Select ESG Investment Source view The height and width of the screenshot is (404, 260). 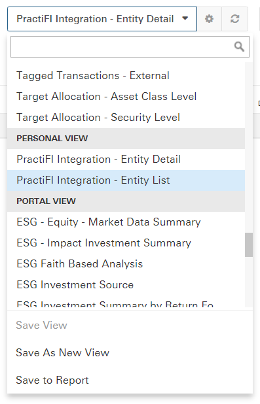tap(126, 285)
